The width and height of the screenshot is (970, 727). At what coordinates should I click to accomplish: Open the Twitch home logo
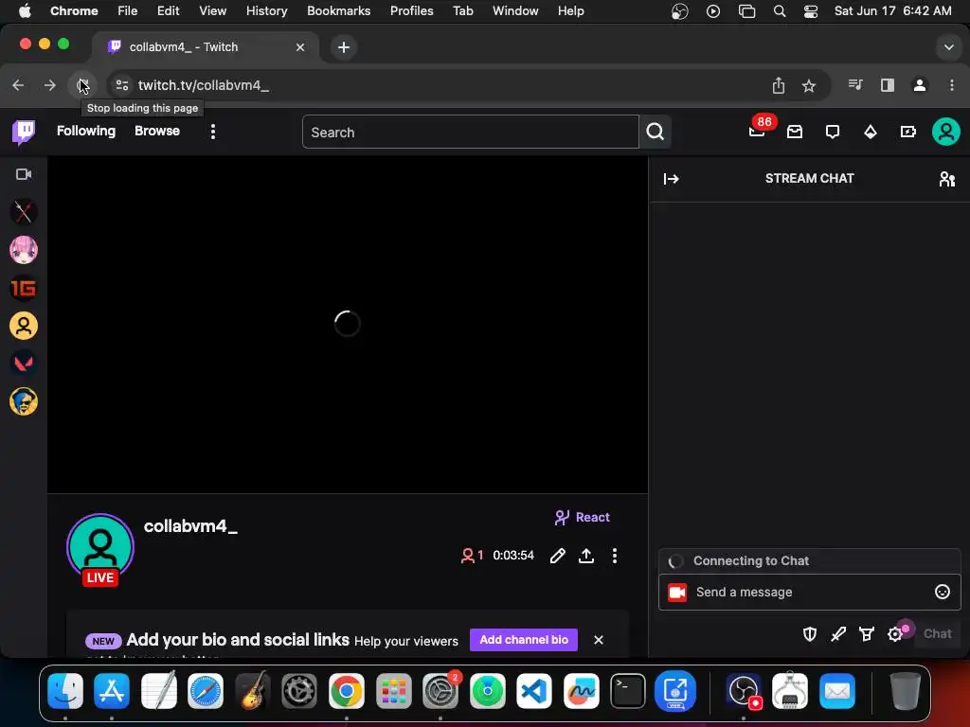pos(24,132)
